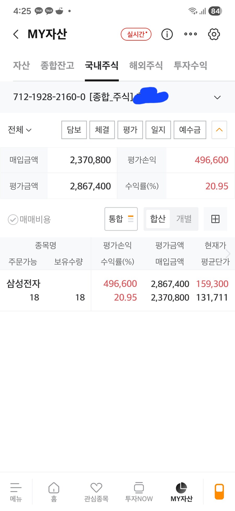Toggle the 실시간 real-time badge
235x511 pixels.
(136, 34)
